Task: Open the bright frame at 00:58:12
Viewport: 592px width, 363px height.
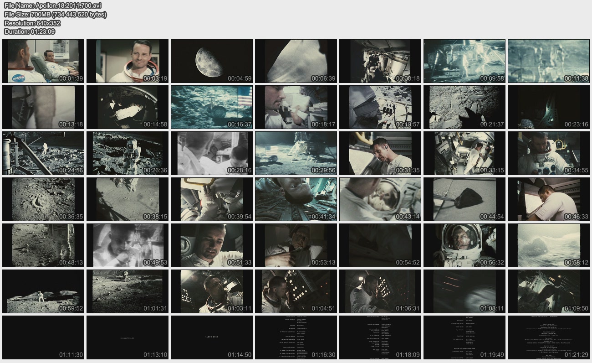Action: (549, 245)
